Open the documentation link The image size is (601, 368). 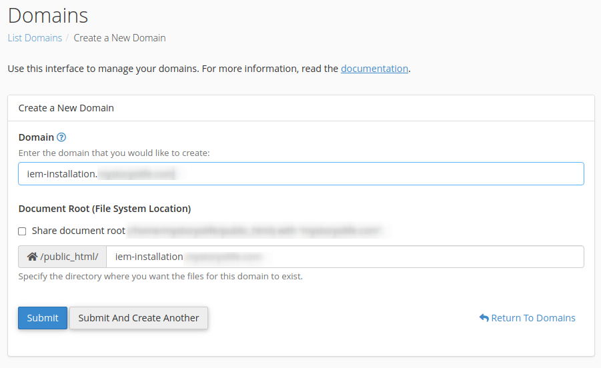click(x=374, y=69)
